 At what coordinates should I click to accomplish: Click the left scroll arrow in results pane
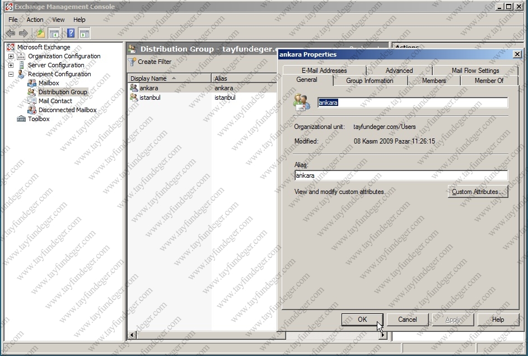132,335
